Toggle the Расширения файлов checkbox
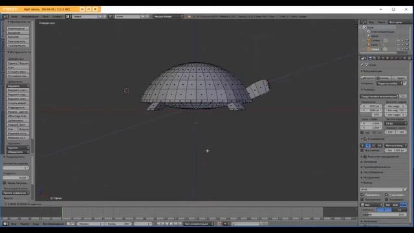 point(387,195)
